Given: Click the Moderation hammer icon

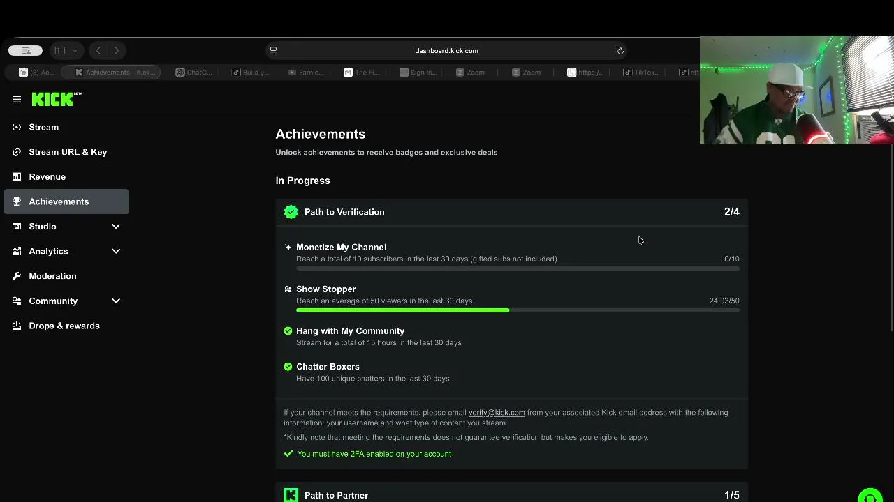Looking at the screenshot, I should [17, 276].
